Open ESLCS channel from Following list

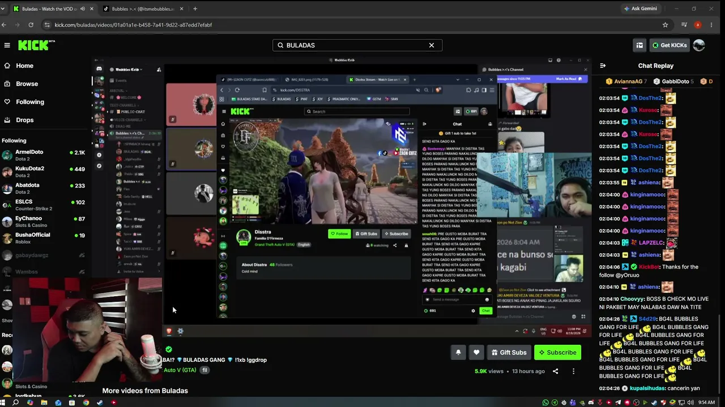(44, 205)
